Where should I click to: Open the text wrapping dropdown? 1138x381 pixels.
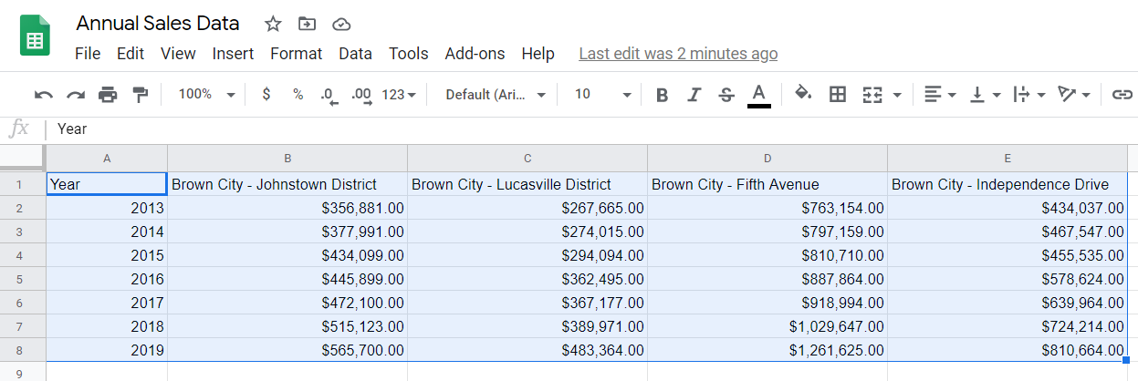[x=1029, y=95]
